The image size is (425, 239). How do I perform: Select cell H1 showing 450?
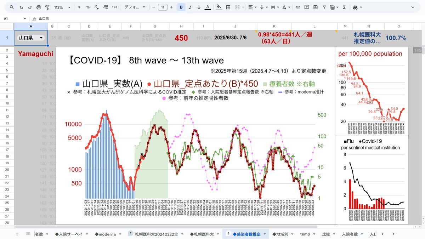[x=181, y=38]
